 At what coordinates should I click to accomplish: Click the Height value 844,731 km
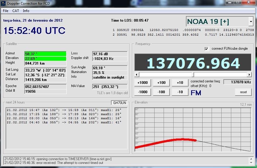(x=45, y=63)
